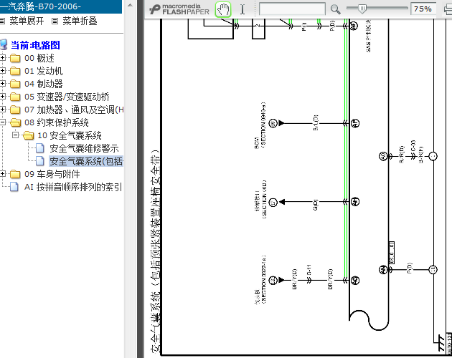Open the 安全气囊维修警示 document
Viewport: 452px width, 358px height.
[84, 148]
